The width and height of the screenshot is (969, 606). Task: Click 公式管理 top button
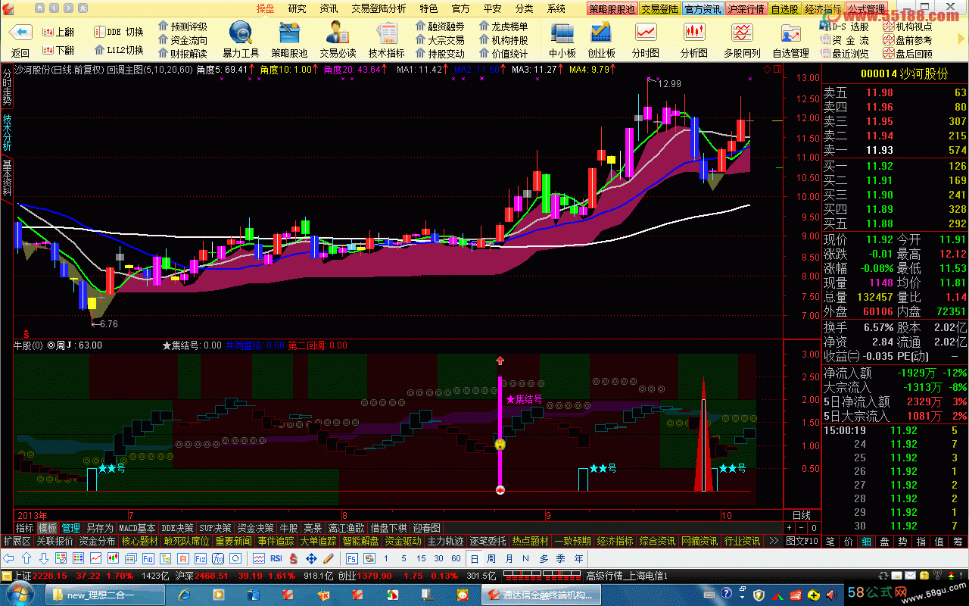pos(866,9)
